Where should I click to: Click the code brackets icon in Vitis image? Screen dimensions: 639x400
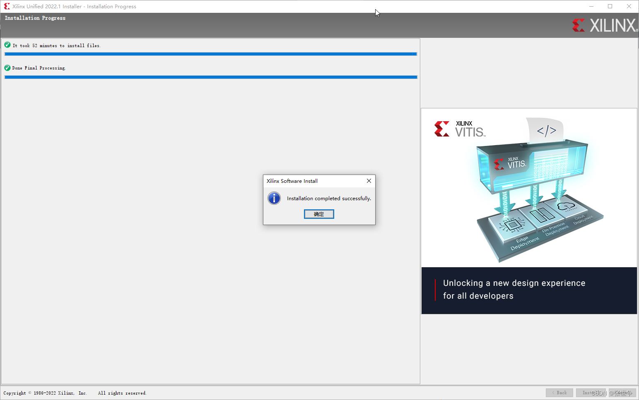tap(546, 131)
